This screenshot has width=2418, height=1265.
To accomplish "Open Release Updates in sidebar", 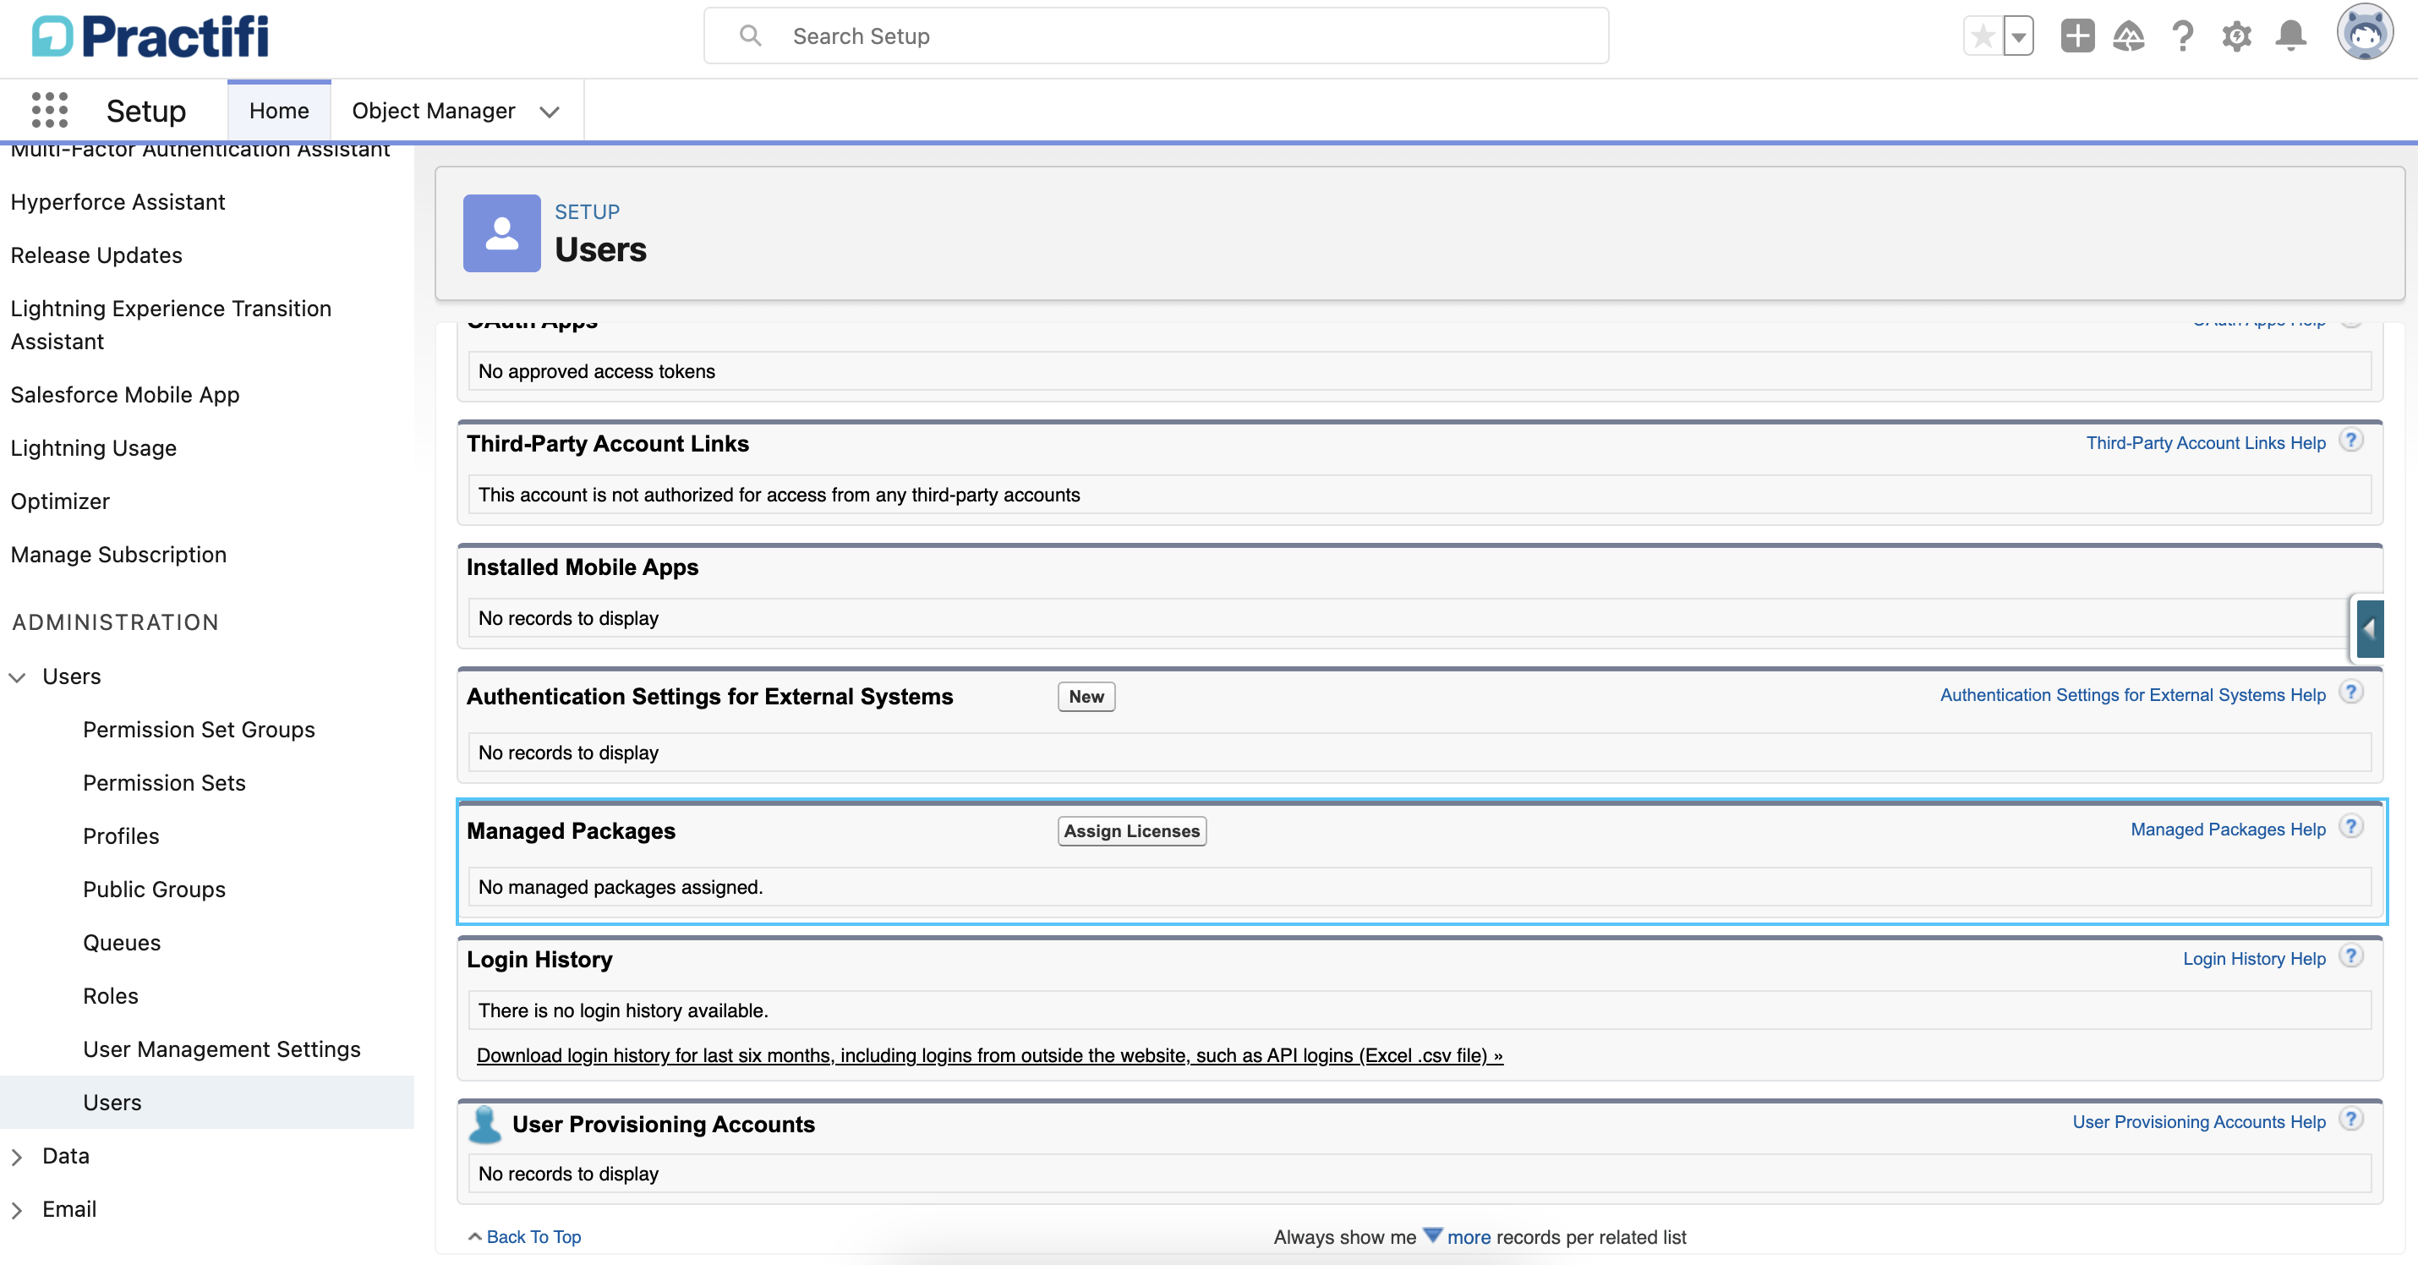I will click(x=96, y=255).
